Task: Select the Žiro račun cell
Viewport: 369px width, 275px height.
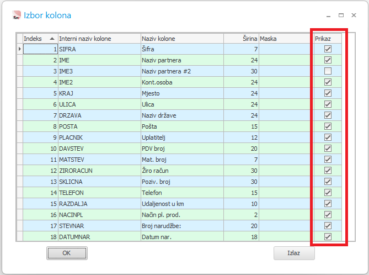Action: (182, 171)
